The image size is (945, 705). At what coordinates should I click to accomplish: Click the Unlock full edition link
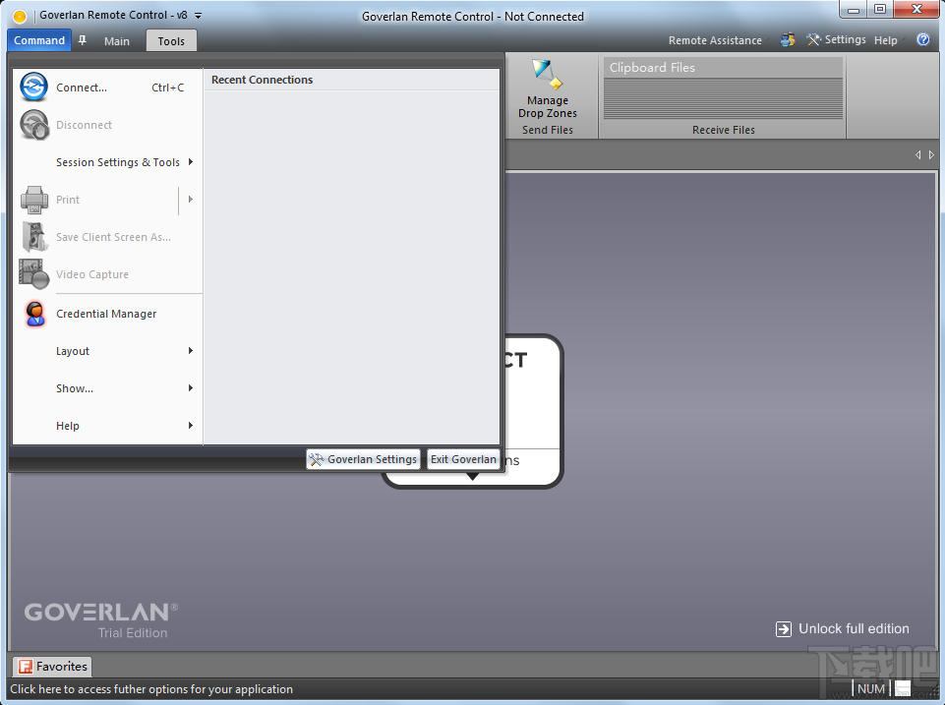(x=854, y=629)
